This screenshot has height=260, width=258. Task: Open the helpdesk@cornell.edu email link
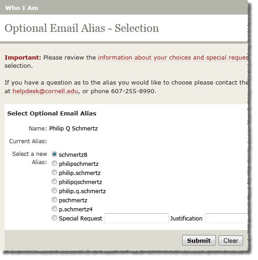45,91
